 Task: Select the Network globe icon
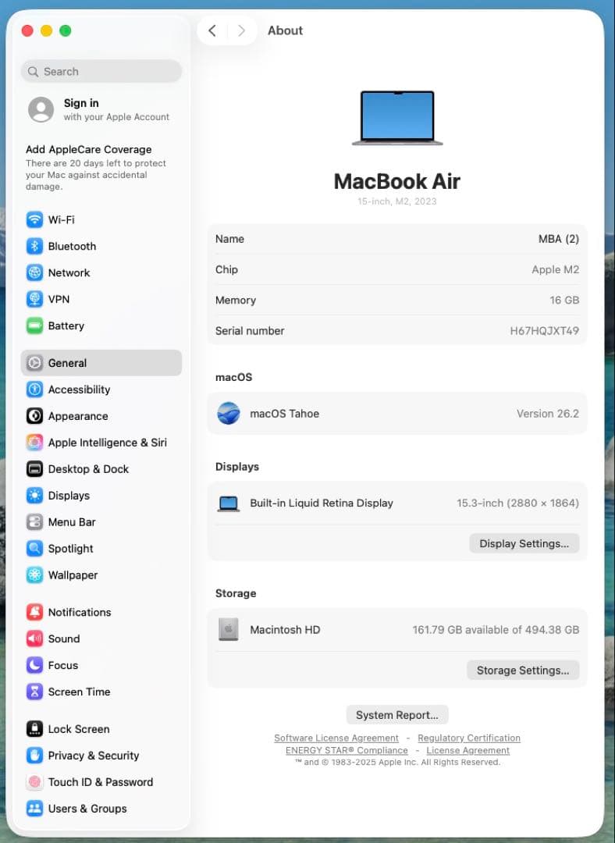[34, 272]
